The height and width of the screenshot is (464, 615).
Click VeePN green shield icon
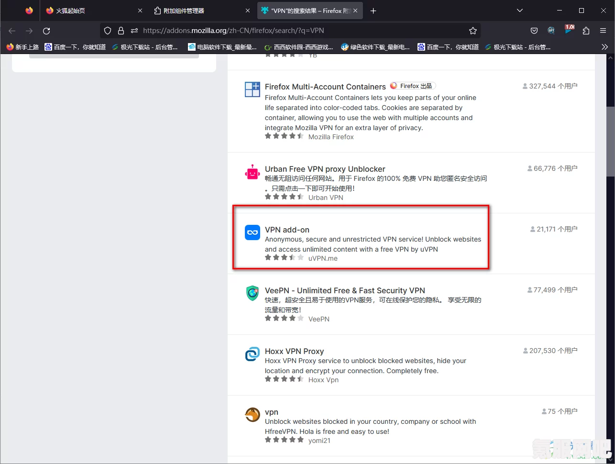[253, 293]
